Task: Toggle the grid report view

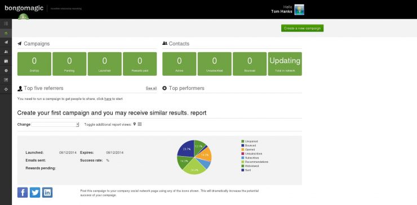Action: (x=140, y=124)
